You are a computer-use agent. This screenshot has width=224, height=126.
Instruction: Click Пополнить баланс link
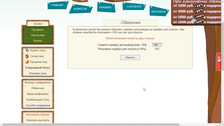[38, 114]
